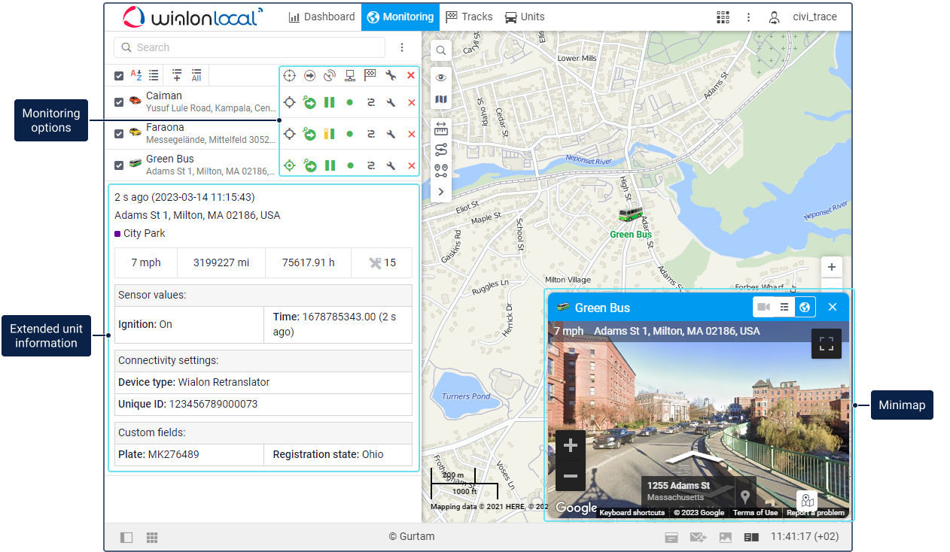Image resolution: width=950 pixels, height=552 pixels.
Task: Remove Faraona from list with red X
Action: pyautogui.click(x=411, y=135)
